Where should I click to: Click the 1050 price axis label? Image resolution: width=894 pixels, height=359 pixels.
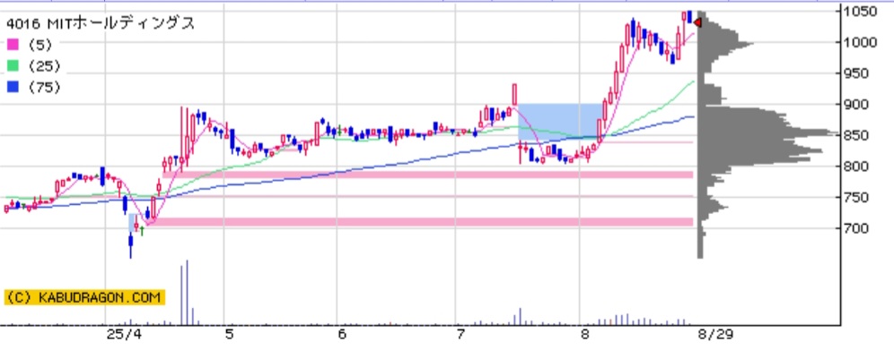(x=861, y=12)
